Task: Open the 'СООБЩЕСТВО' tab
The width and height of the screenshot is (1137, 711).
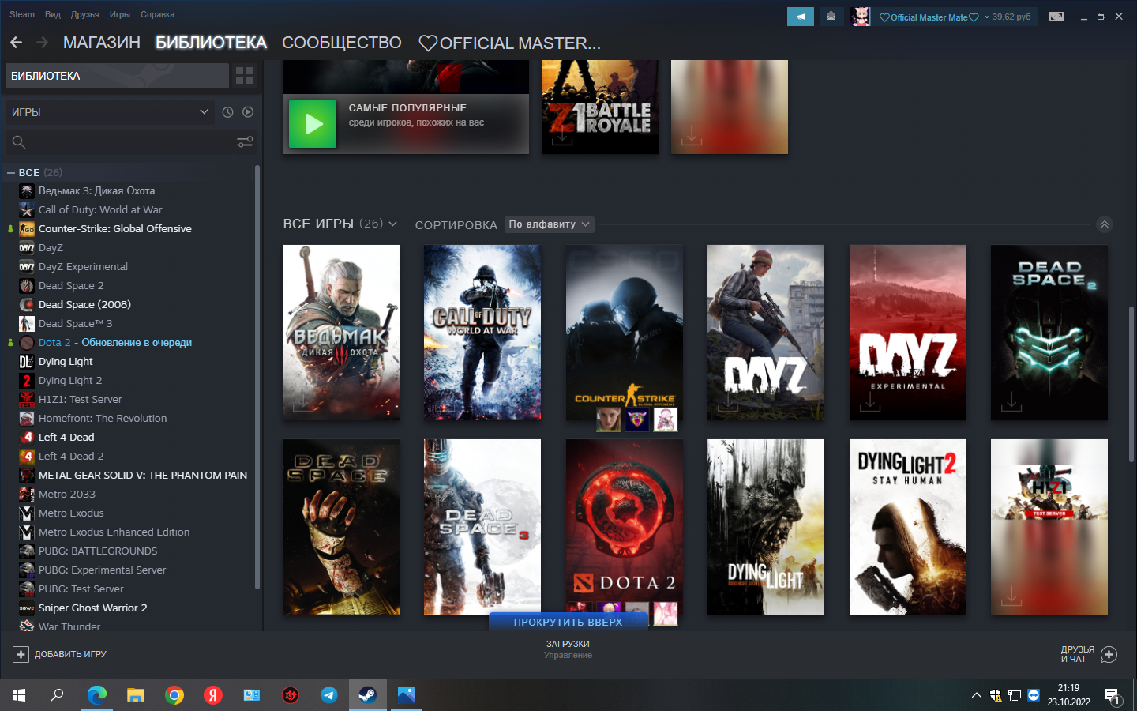Action: [342, 43]
